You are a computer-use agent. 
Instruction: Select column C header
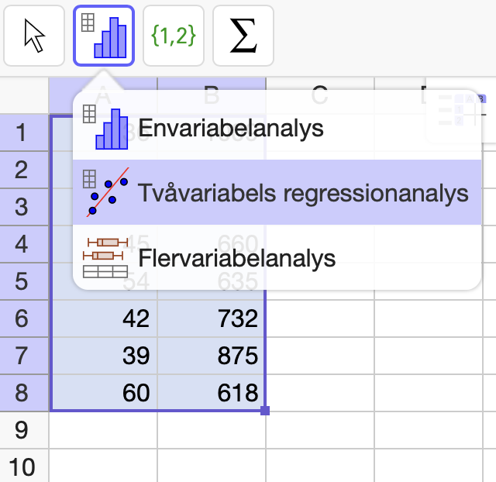coord(319,95)
